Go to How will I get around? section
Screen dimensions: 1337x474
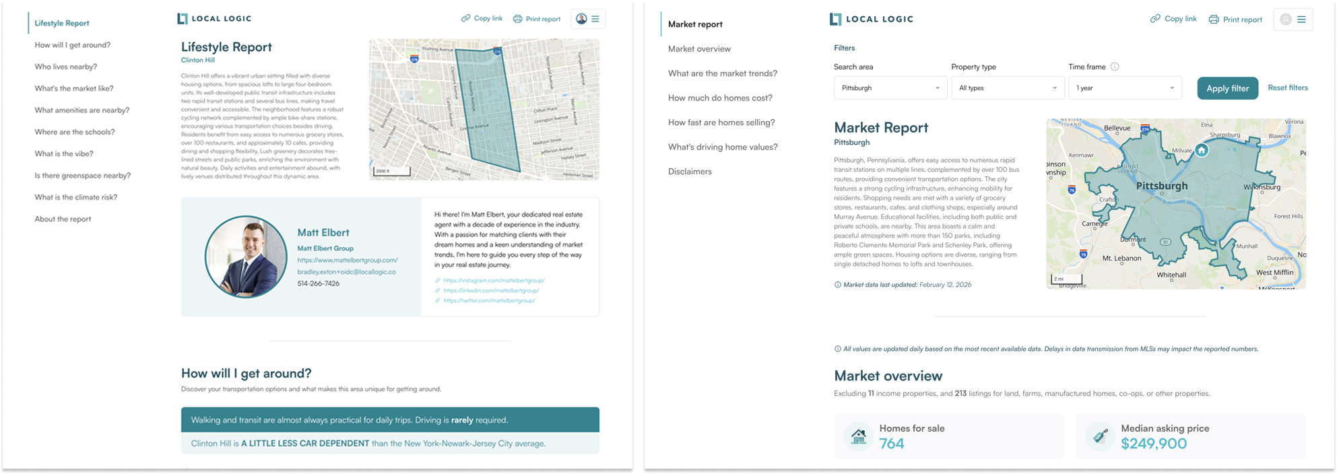[73, 45]
